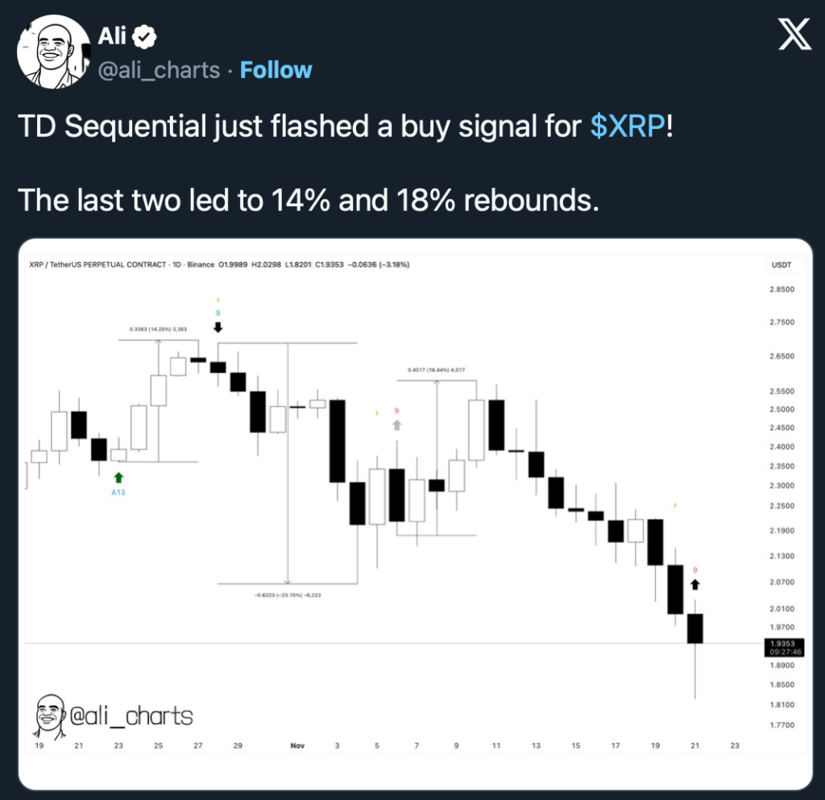
Task: Click the 18.44% rebound measurement label
Action: coord(437,370)
